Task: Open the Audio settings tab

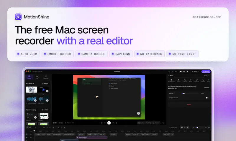Action: pyautogui.click(x=191, y=80)
